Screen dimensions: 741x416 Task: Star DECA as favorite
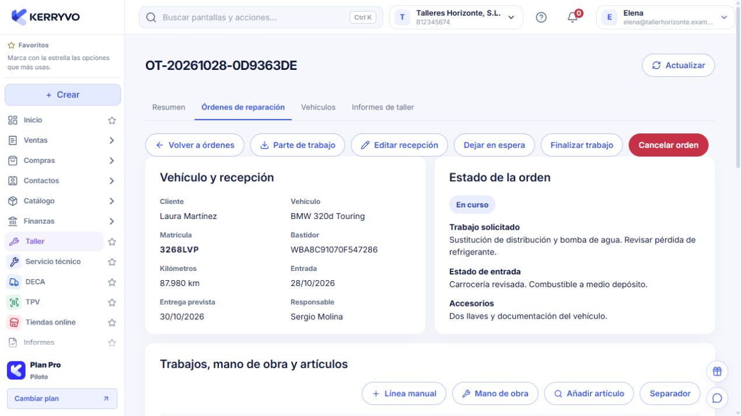(x=112, y=282)
